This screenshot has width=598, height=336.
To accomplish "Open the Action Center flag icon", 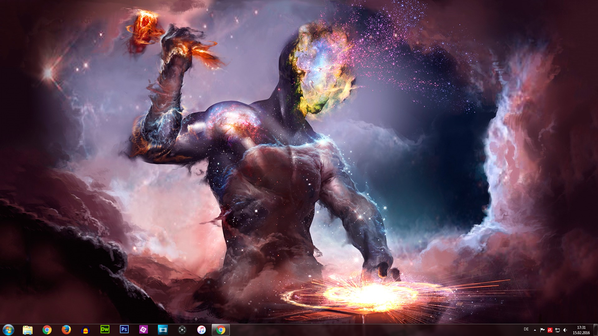I will 542,330.
